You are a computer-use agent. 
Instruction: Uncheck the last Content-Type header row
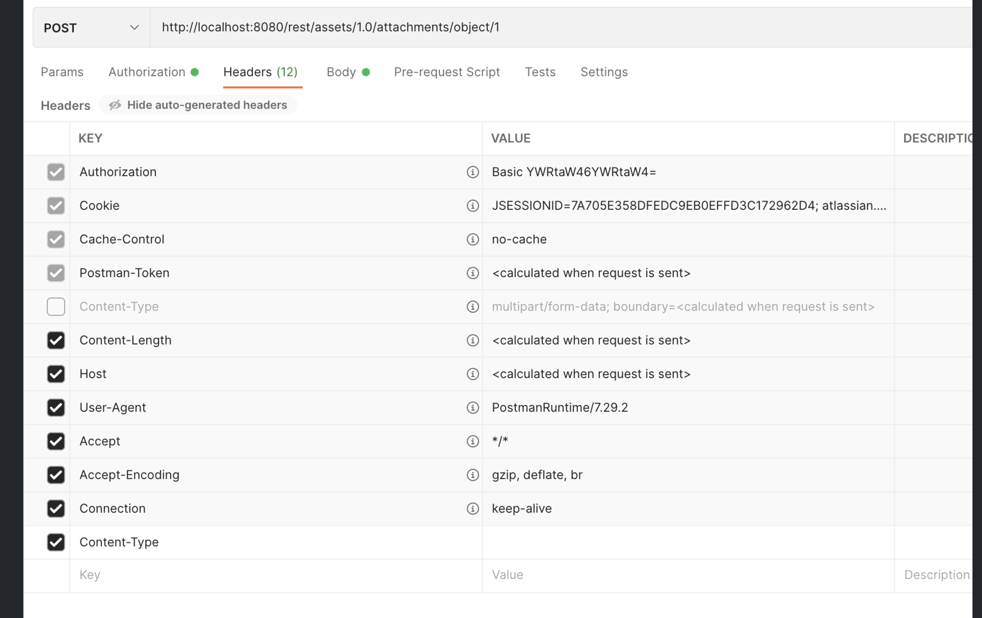pos(56,542)
